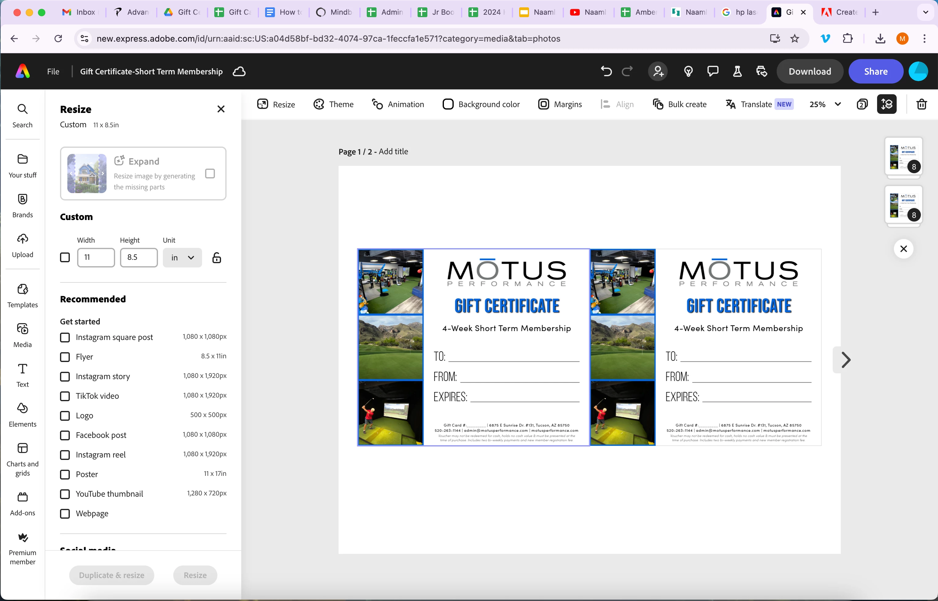Viewport: 938px width, 601px height.
Task: Open the Unit dropdown showing in
Action: coord(182,258)
